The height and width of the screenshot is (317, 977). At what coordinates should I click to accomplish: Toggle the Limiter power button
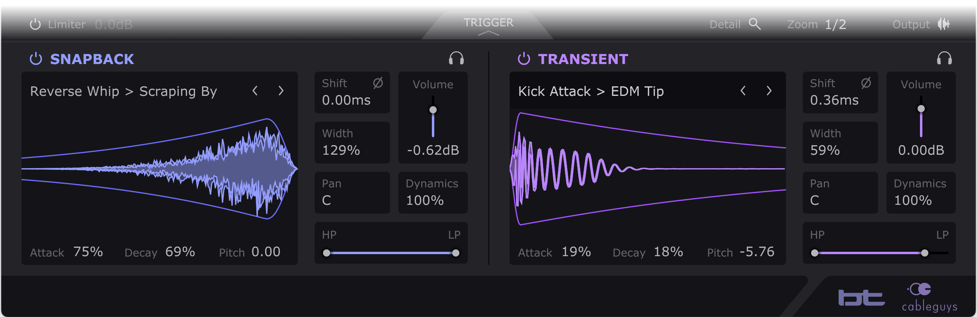pyautogui.click(x=35, y=24)
